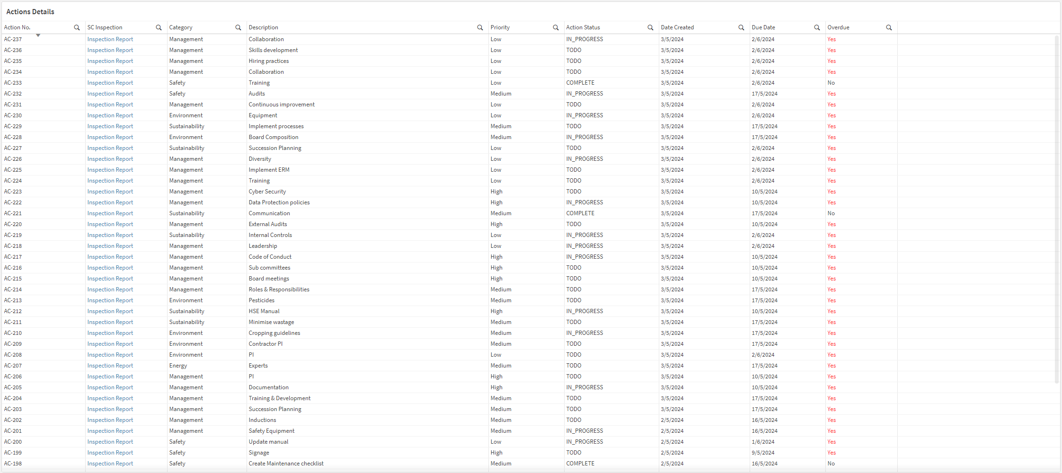Toggle sort arrow under Action No. header
Screen dimensions: 1062x473
tap(38, 35)
